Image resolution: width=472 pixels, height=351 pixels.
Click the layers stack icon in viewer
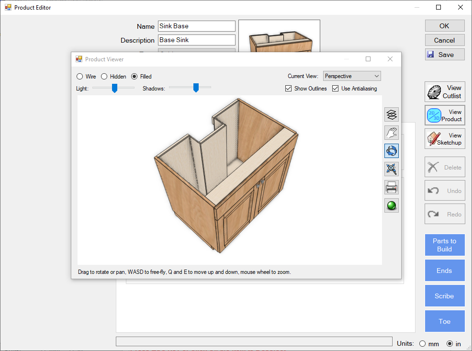pos(392,114)
